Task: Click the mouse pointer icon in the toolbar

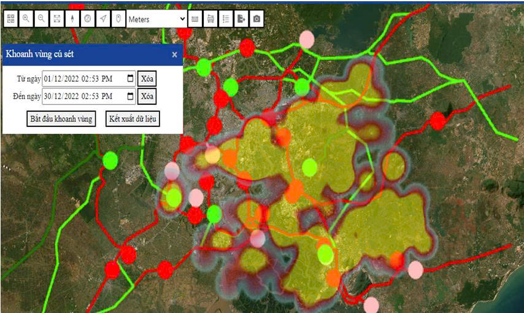Action: (118, 19)
